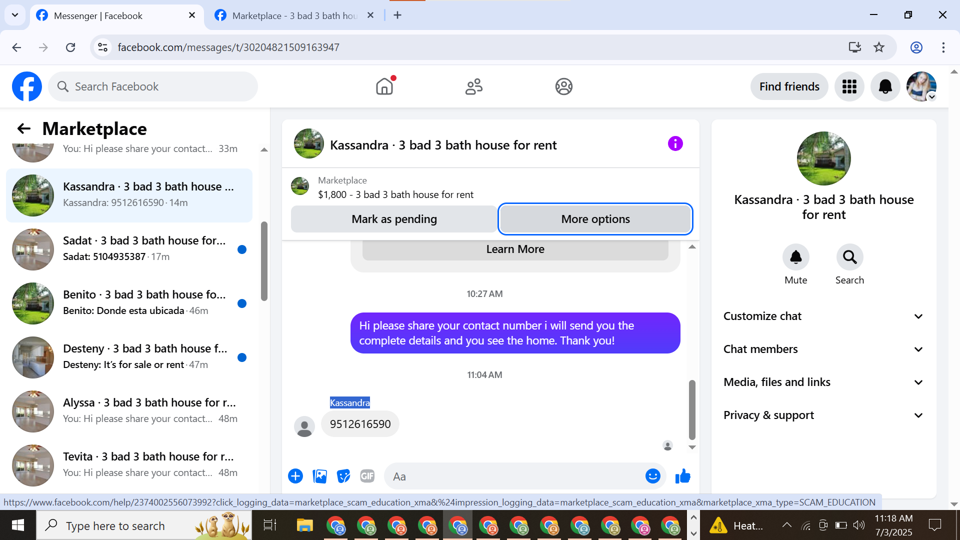Search within the conversation
960x540 pixels.
tap(849, 257)
